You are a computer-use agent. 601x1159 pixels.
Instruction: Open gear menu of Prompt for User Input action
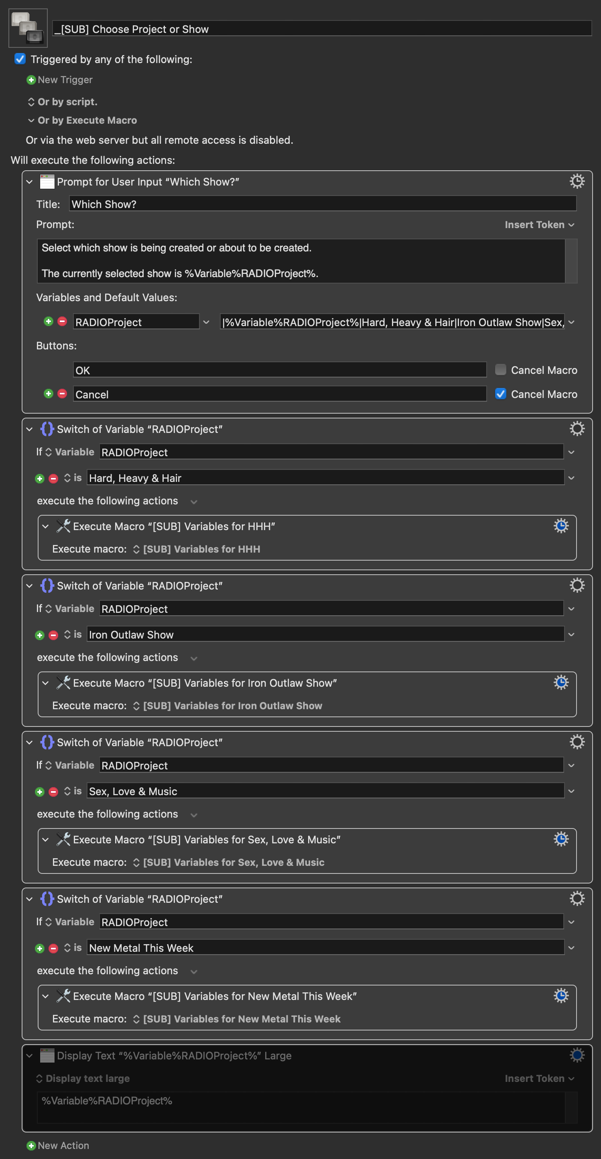(577, 181)
